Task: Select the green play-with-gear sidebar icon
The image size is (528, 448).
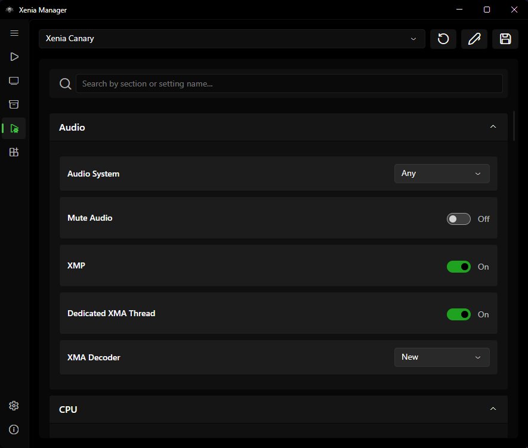Action: click(14, 128)
